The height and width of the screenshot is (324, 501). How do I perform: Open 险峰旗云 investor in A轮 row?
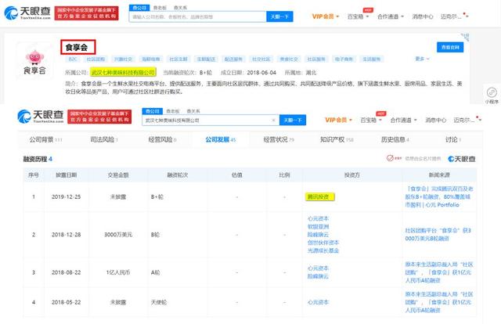pyautogui.click(x=318, y=276)
